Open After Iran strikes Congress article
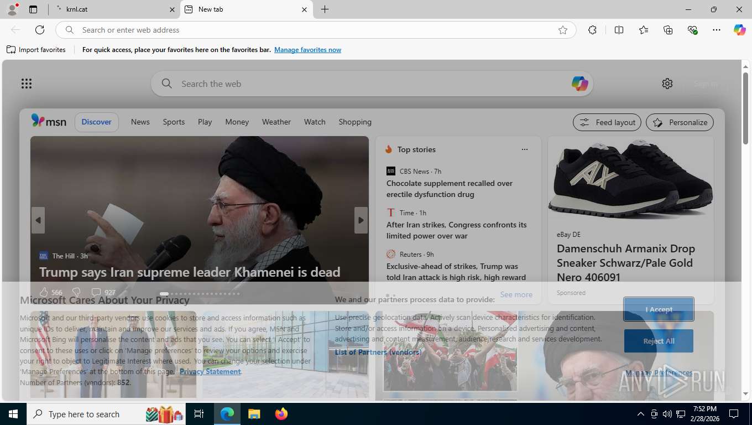 coord(457,230)
